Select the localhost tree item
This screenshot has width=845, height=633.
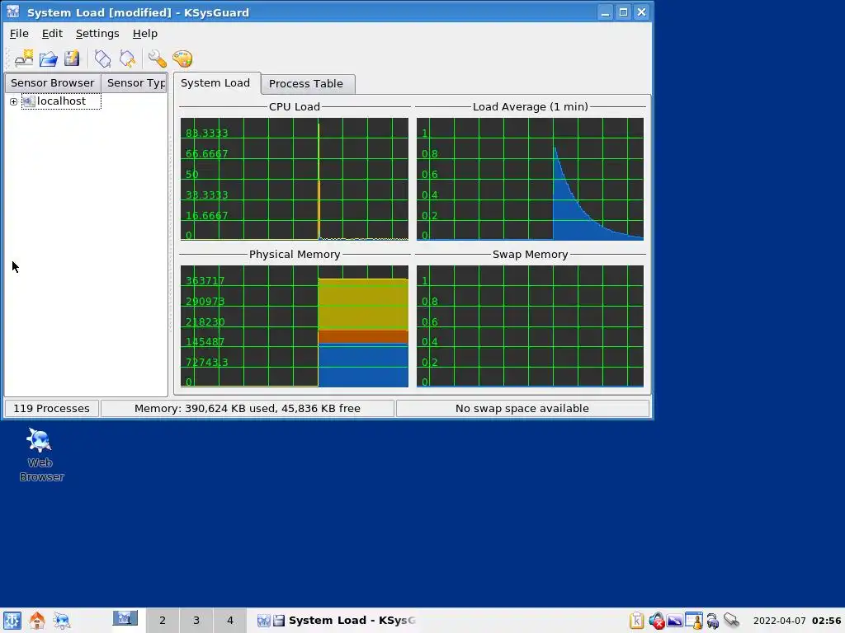click(x=61, y=101)
